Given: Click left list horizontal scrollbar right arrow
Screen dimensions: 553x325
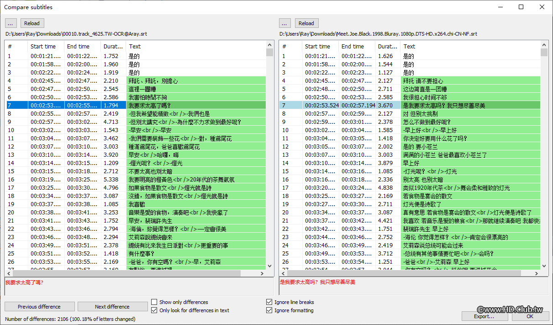Looking at the screenshot, I should 262,273.
